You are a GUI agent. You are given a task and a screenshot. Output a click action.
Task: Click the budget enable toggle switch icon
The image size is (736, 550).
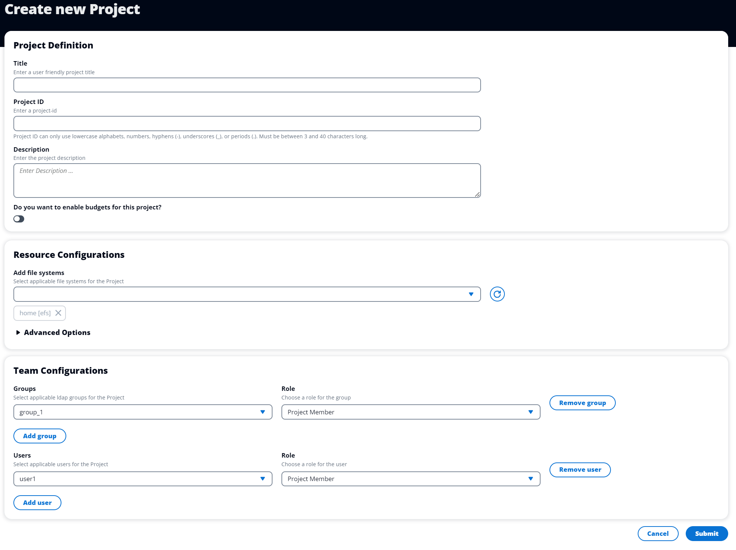coord(19,218)
